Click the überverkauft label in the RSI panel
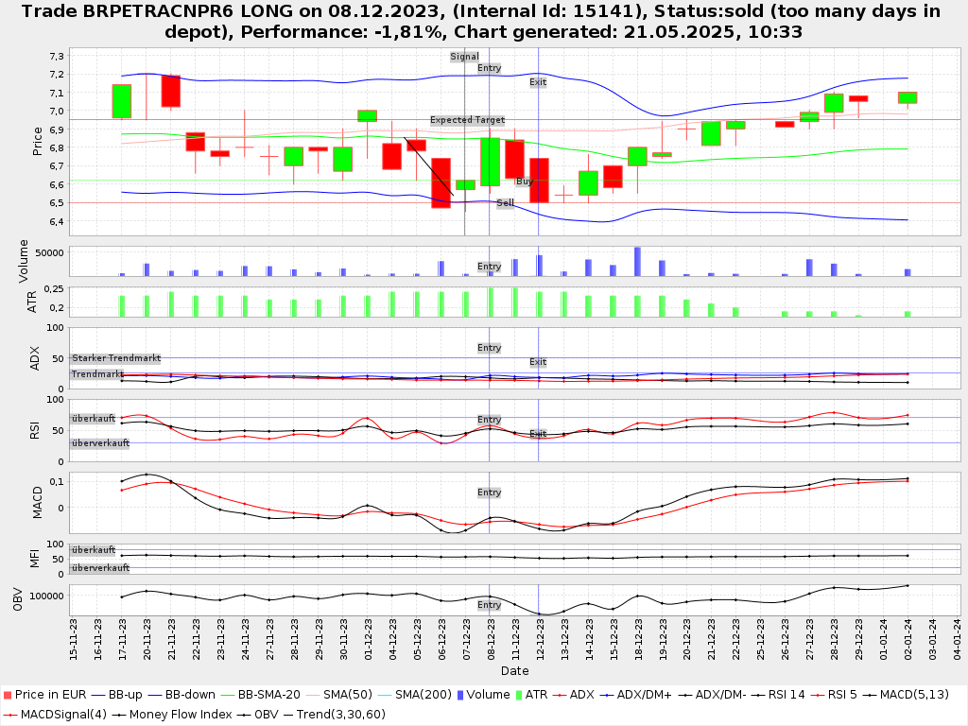Viewport: 968px width, 726px height. [100, 443]
